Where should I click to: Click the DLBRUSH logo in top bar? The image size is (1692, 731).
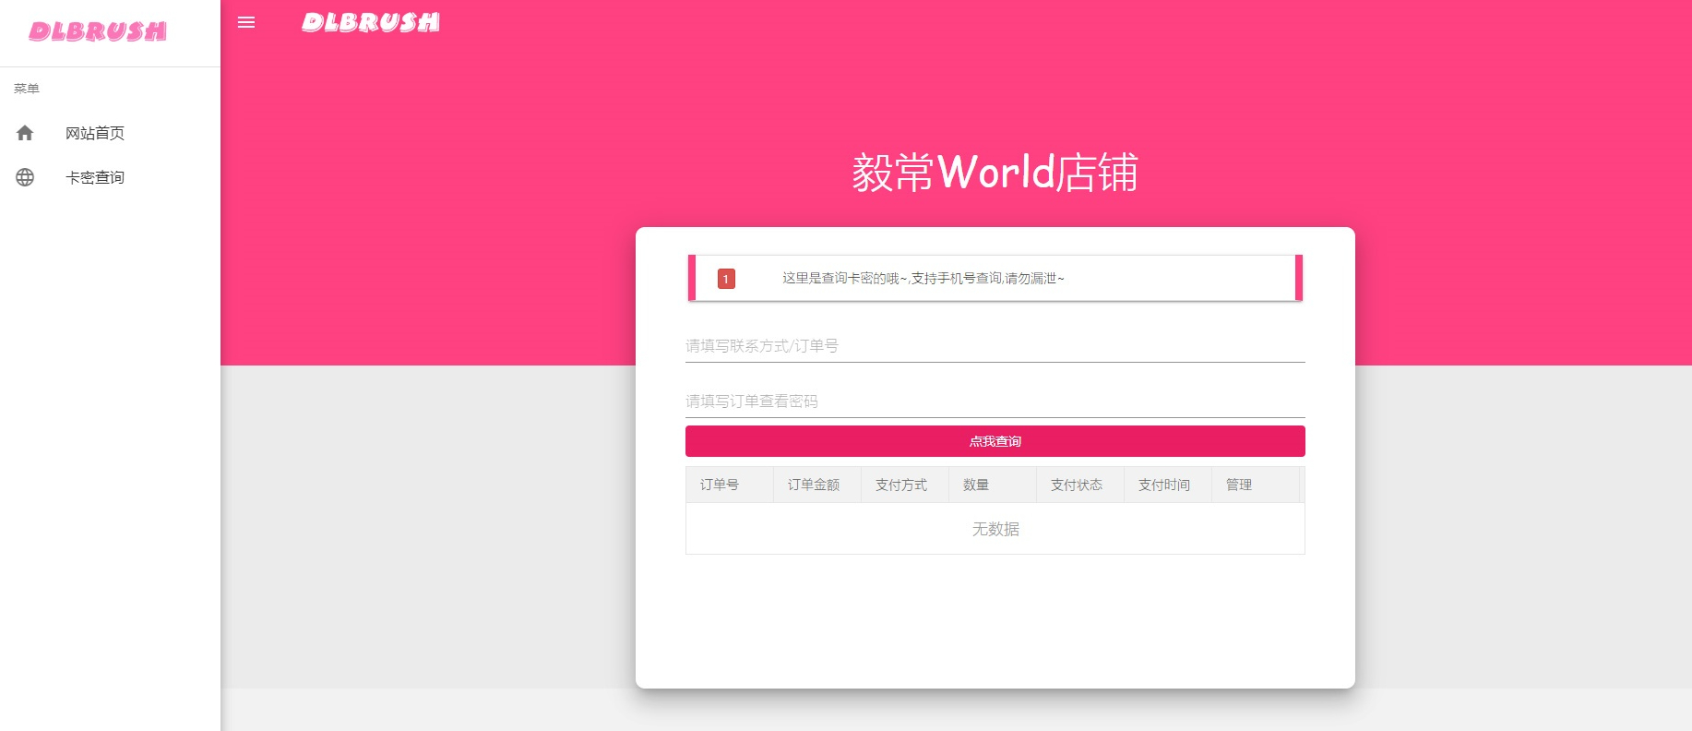[x=371, y=22]
